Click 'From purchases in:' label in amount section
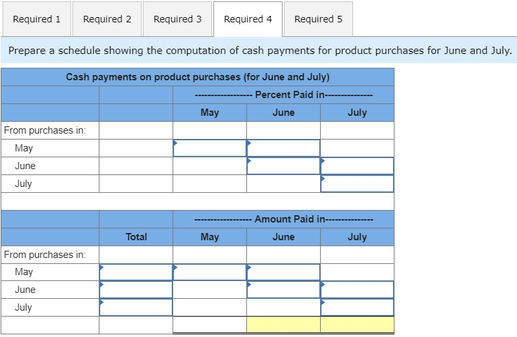This screenshot has width=517, height=337. coord(45,255)
